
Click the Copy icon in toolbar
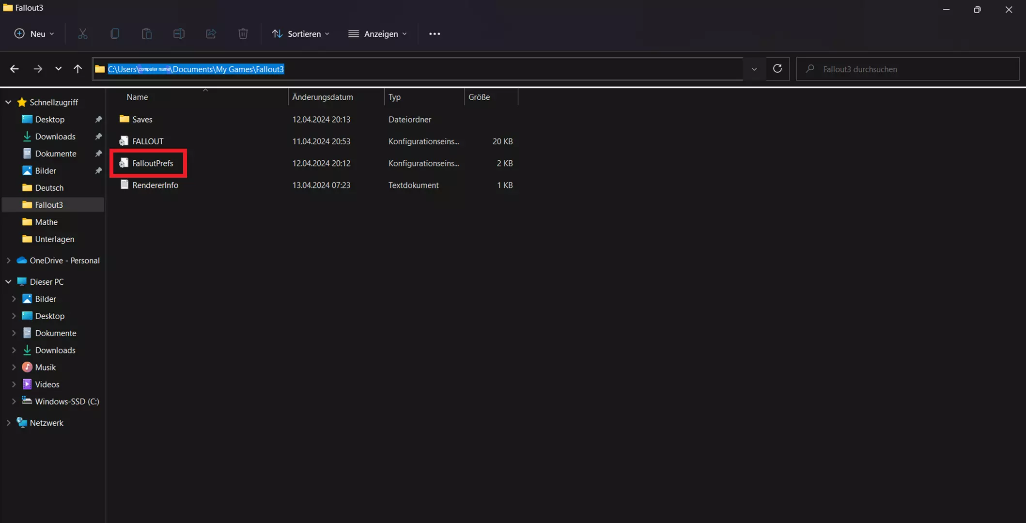[x=115, y=34]
